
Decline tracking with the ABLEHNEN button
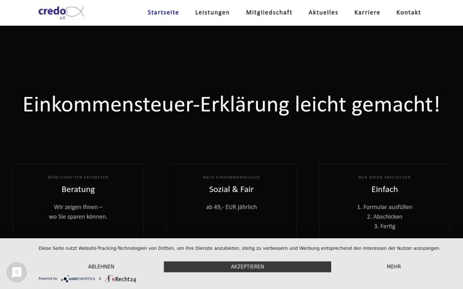[x=101, y=267]
